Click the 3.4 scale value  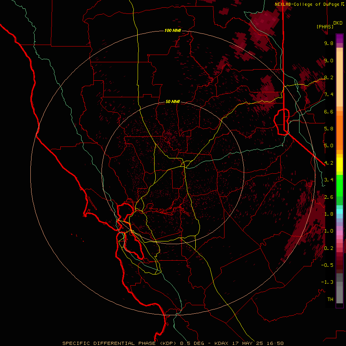click(329, 180)
